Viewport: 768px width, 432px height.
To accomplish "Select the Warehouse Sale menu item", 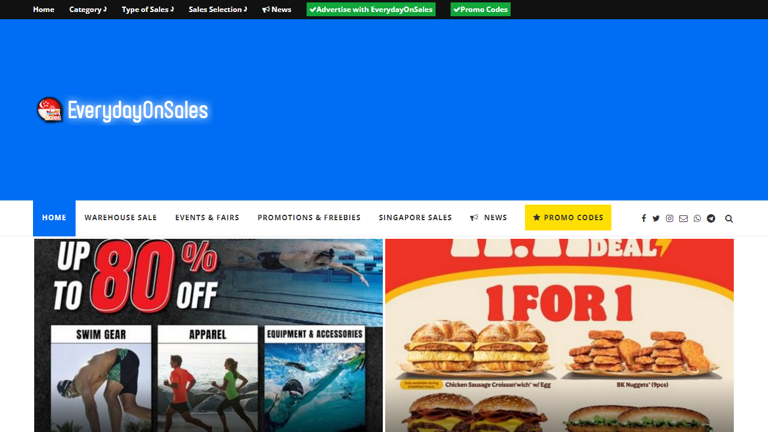I will coord(121,218).
